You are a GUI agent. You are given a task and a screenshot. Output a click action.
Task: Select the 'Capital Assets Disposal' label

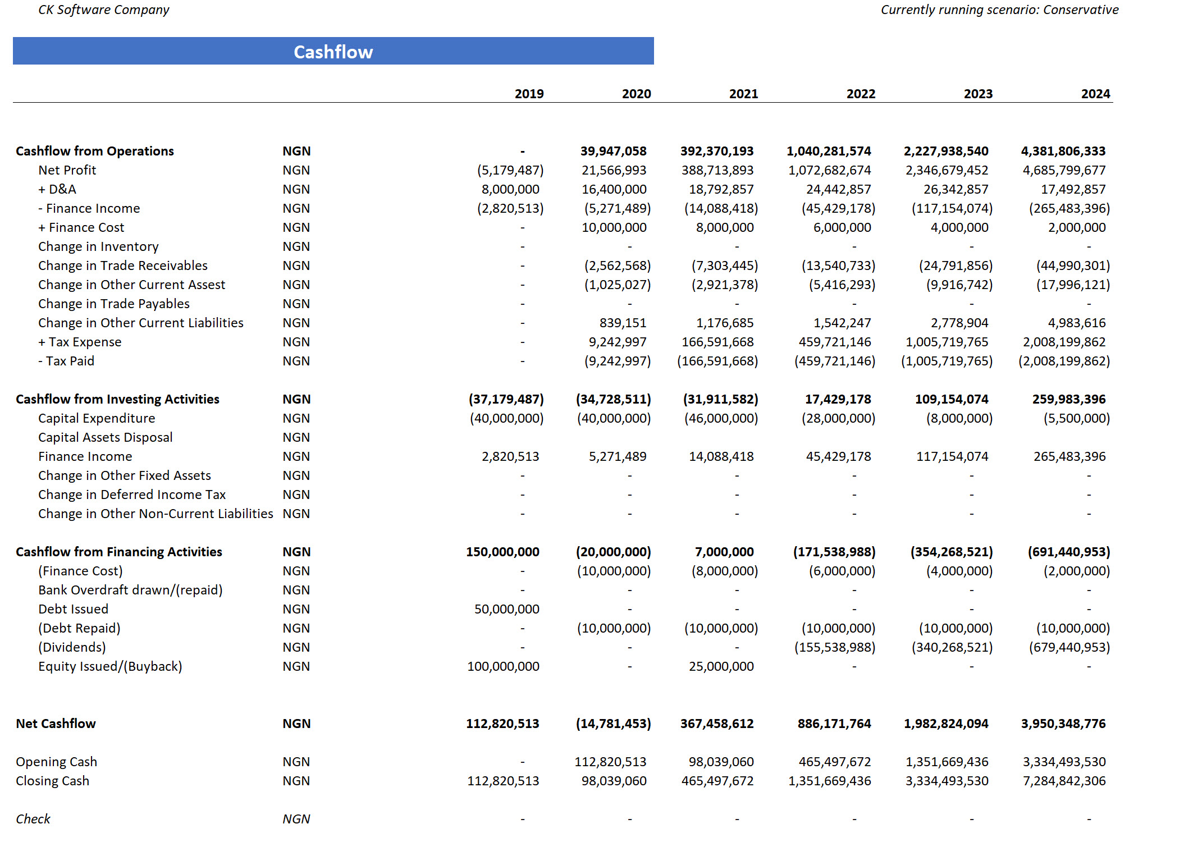[105, 437]
